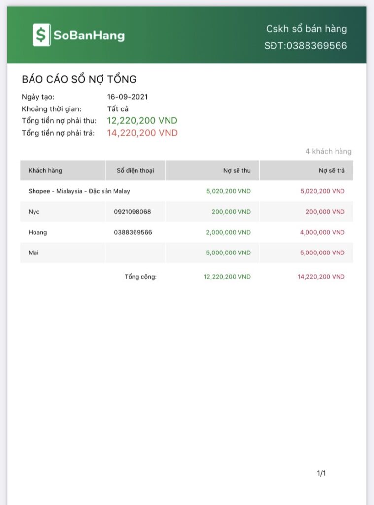Image resolution: width=374 pixels, height=505 pixels.
Task: Click the red 14,220,200 VND summary amount at top
Action: tap(142, 133)
